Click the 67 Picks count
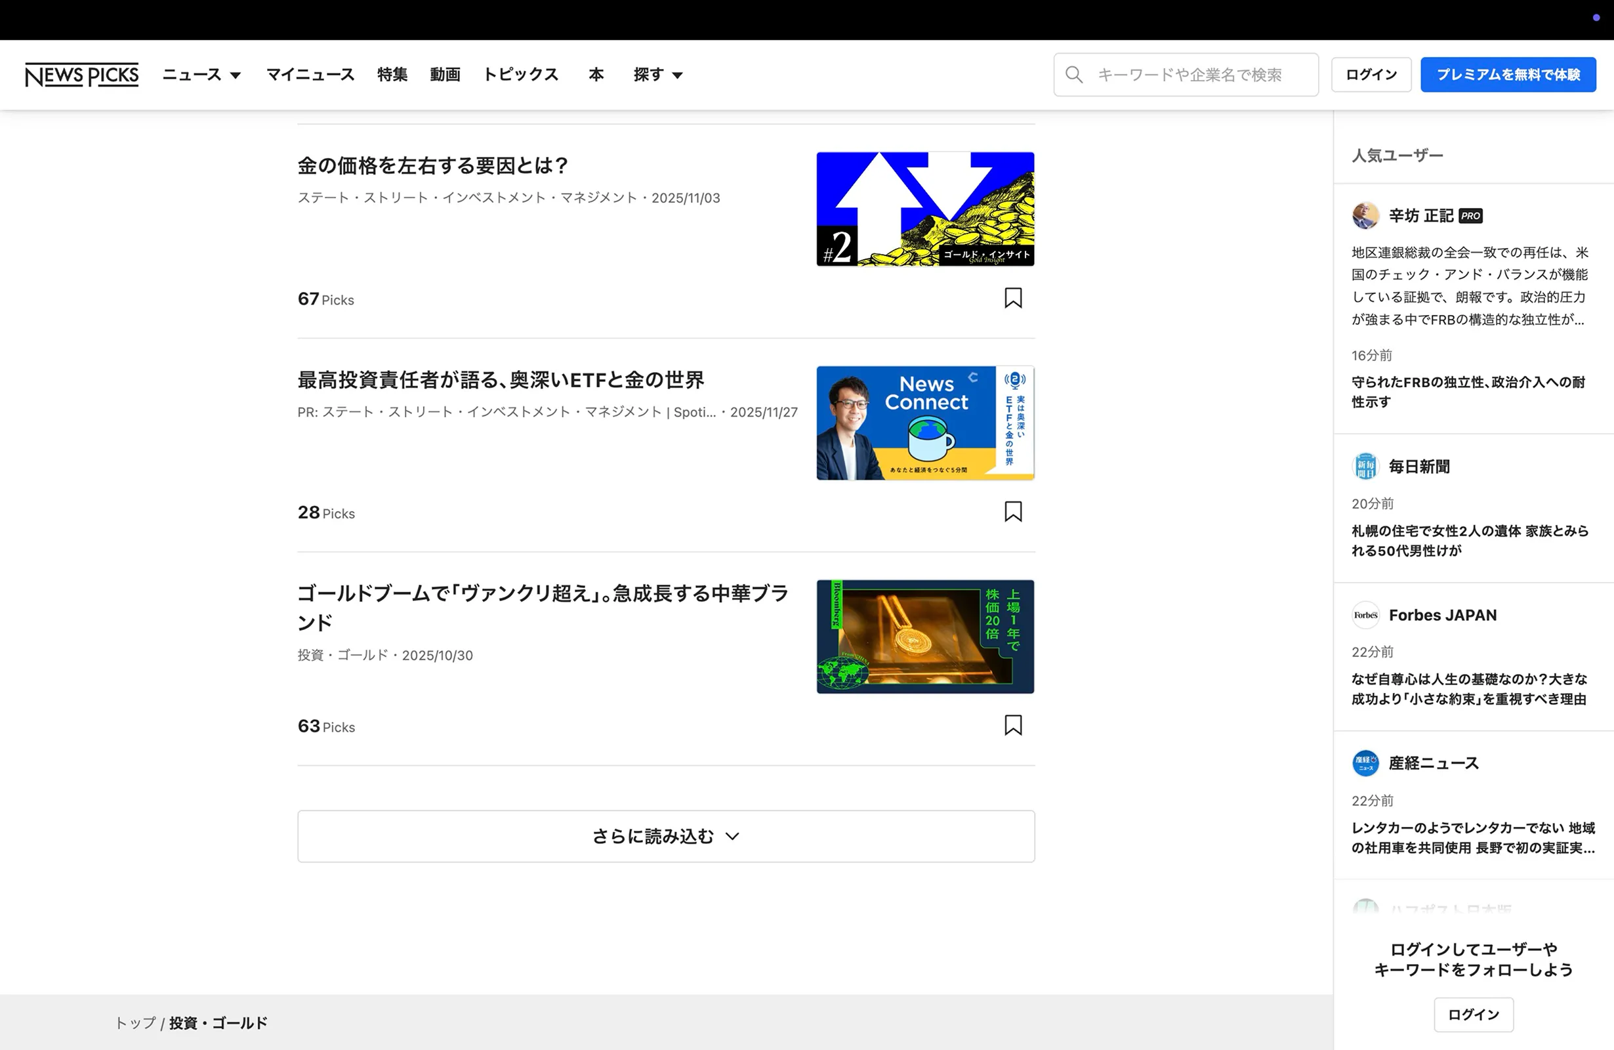 click(x=325, y=299)
